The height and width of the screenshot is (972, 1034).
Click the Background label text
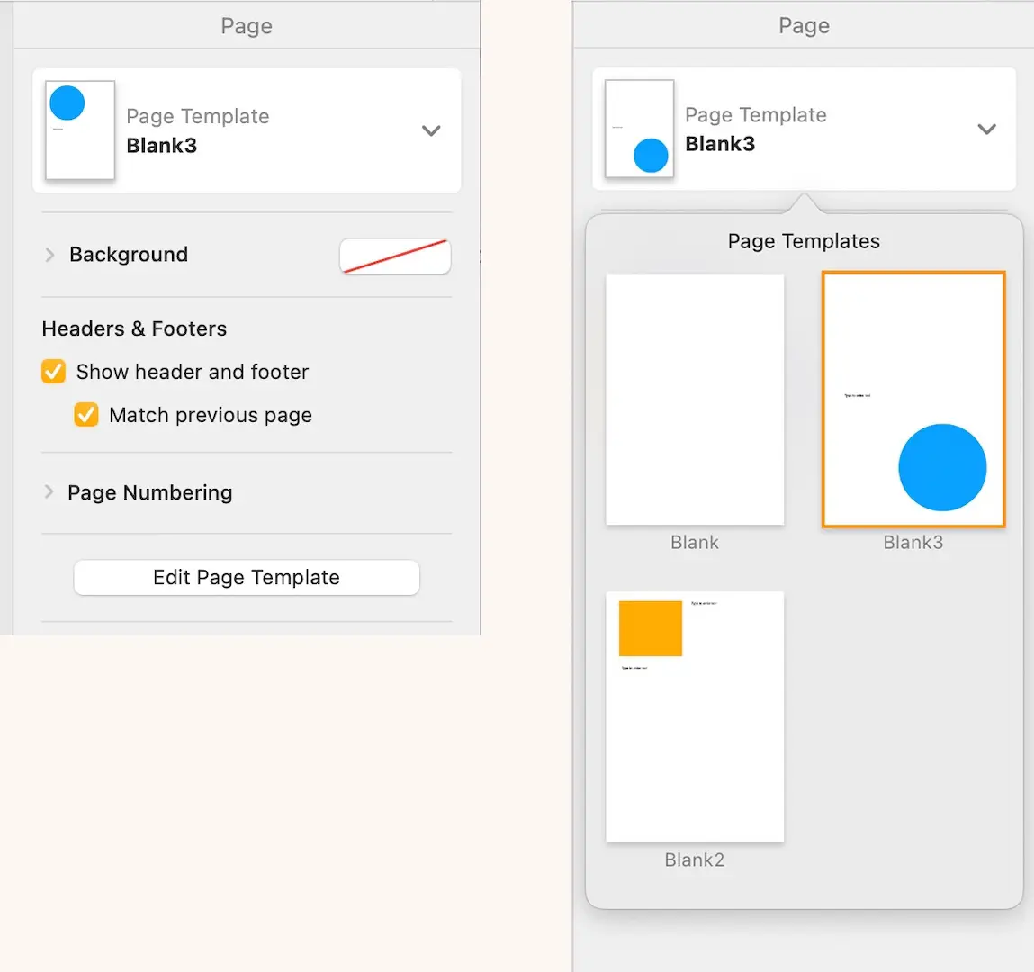[129, 255]
